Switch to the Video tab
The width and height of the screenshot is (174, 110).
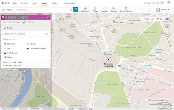35,3
